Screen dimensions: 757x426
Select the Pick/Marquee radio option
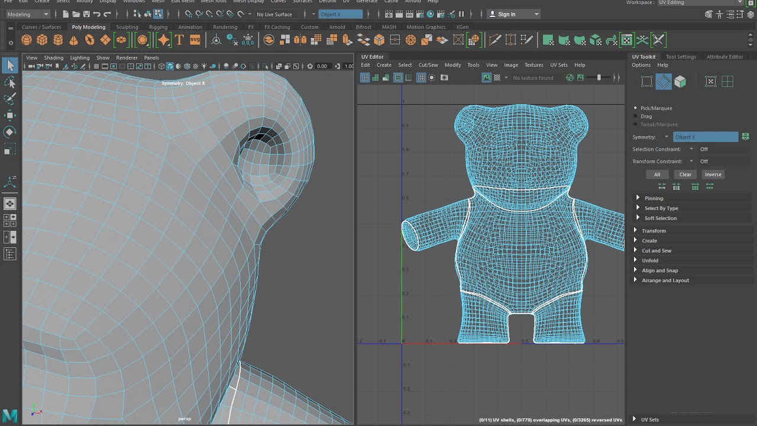tap(636, 108)
